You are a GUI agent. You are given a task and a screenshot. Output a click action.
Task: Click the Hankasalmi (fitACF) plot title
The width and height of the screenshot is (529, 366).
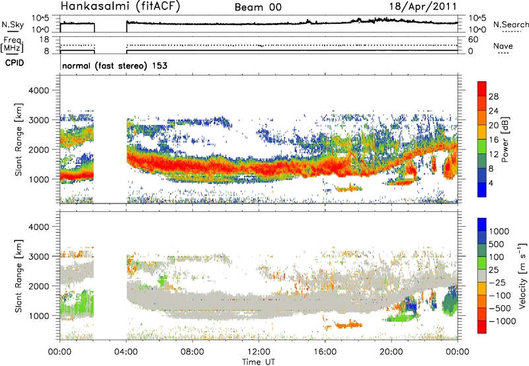click(x=120, y=6)
